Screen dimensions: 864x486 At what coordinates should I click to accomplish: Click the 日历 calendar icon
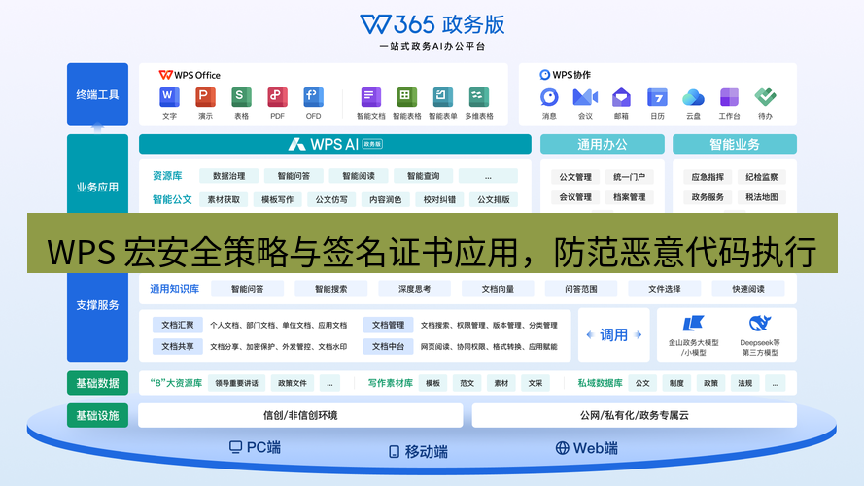(x=657, y=97)
